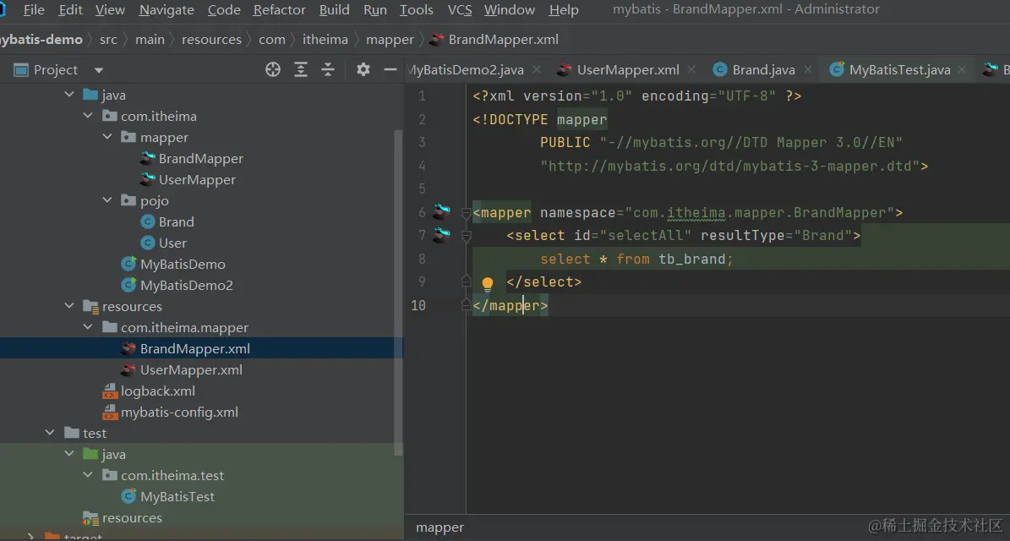1010x541 pixels.
Task: Collapse the com.itheima.test package
Action: pyautogui.click(x=88, y=475)
